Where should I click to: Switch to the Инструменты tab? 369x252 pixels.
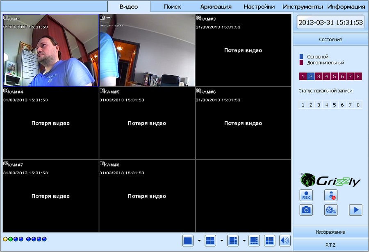(303, 7)
